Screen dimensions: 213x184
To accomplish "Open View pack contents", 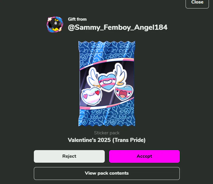I will point(107,173).
